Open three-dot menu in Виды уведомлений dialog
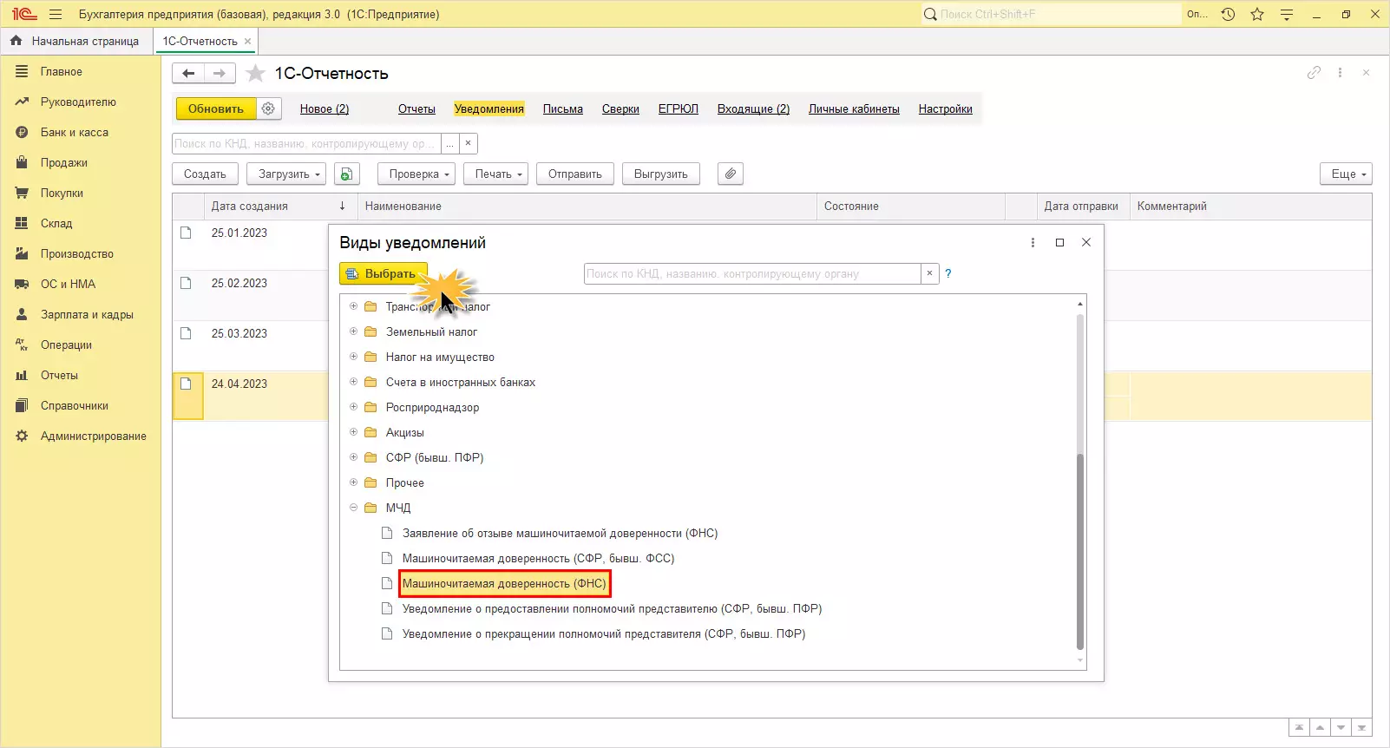This screenshot has width=1390, height=748. coord(1033,243)
